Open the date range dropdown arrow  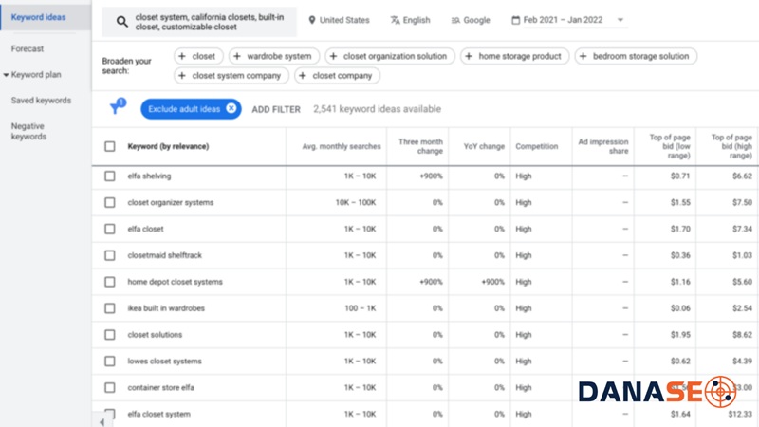point(620,20)
